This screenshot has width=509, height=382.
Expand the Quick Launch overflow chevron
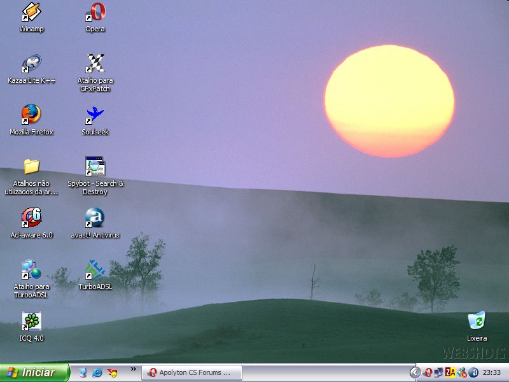[134, 369]
